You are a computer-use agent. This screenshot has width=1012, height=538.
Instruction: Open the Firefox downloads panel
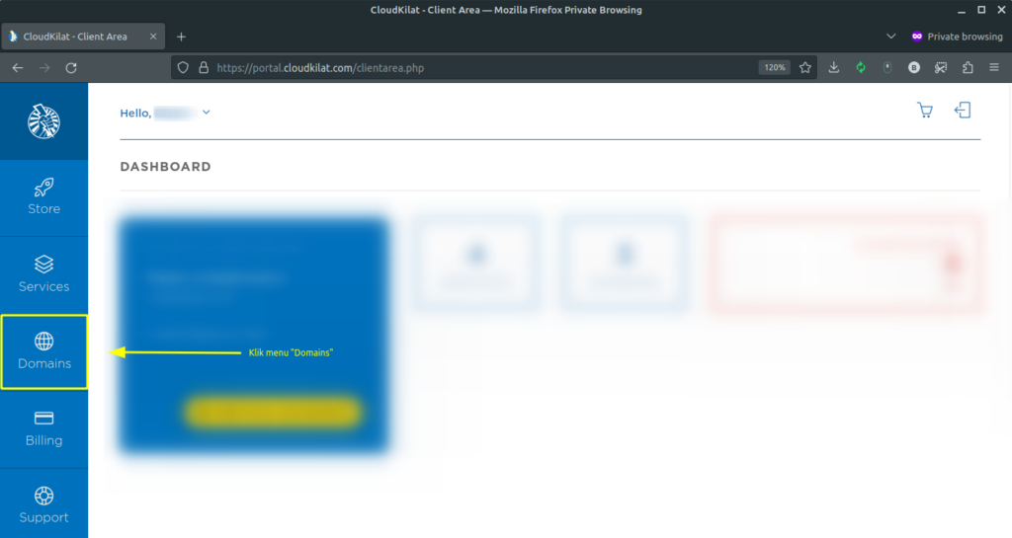tap(834, 68)
